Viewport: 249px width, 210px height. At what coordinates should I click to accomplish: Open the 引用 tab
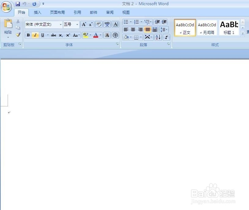(x=77, y=13)
